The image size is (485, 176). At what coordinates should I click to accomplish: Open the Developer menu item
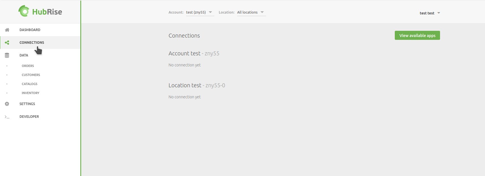point(40,117)
